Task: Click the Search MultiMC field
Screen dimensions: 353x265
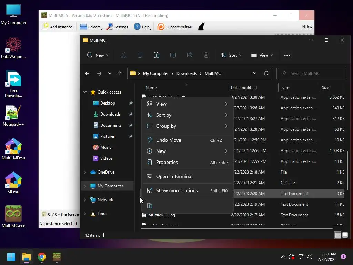Action: pos(311,73)
